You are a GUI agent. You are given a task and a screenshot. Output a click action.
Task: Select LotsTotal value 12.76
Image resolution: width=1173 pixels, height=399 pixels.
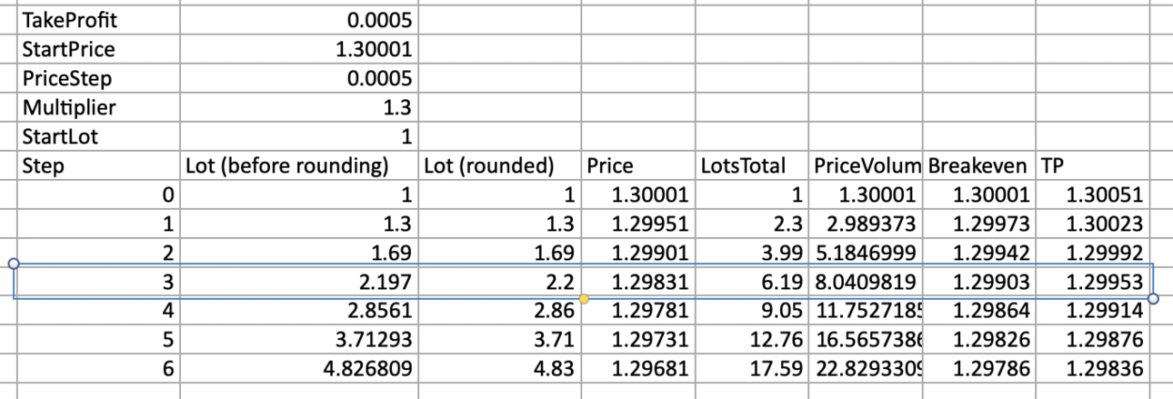pos(751,339)
